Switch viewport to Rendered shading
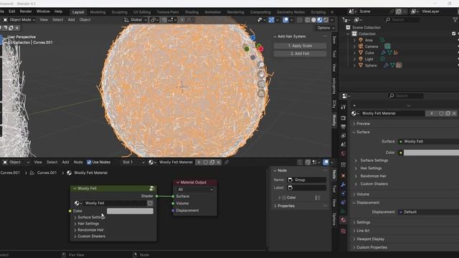Image resolution: width=459 pixels, height=258 pixels. pyautogui.click(x=326, y=20)
